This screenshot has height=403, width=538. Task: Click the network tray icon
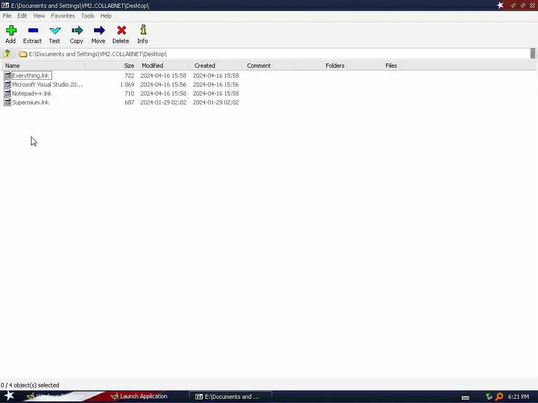point(489,397)
